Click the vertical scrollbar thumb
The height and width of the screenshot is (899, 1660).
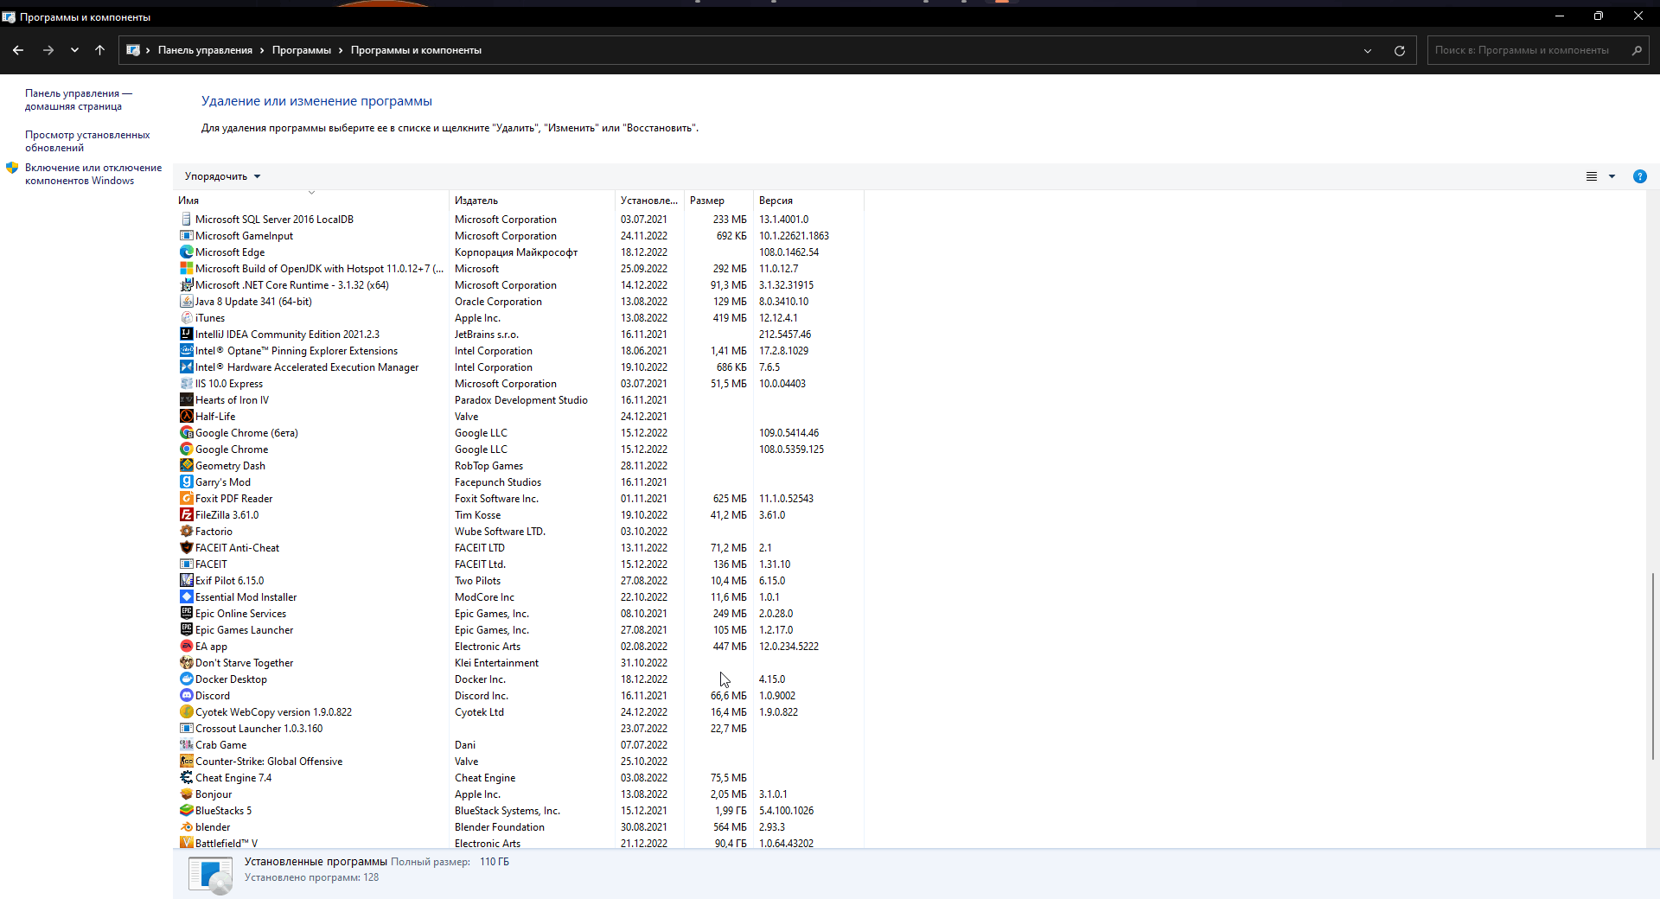(x=1653, y=666)
